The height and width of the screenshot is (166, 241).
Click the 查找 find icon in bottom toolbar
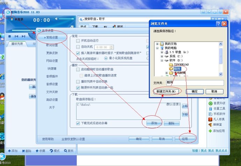pyautogui.click(x=65, y=151)
